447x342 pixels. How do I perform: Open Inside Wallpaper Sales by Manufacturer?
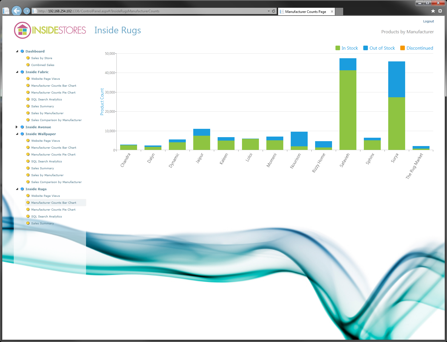click(x=47, y=175)
